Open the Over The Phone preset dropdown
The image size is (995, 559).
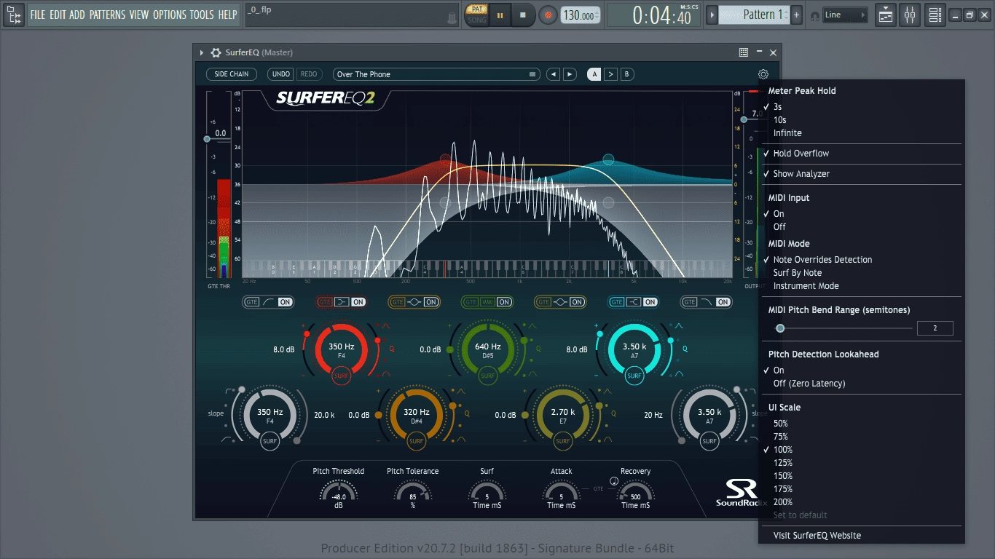point(436,74)
